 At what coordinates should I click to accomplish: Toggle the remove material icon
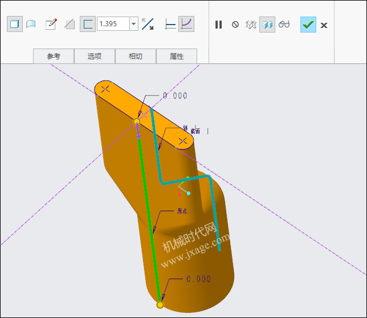70,24
